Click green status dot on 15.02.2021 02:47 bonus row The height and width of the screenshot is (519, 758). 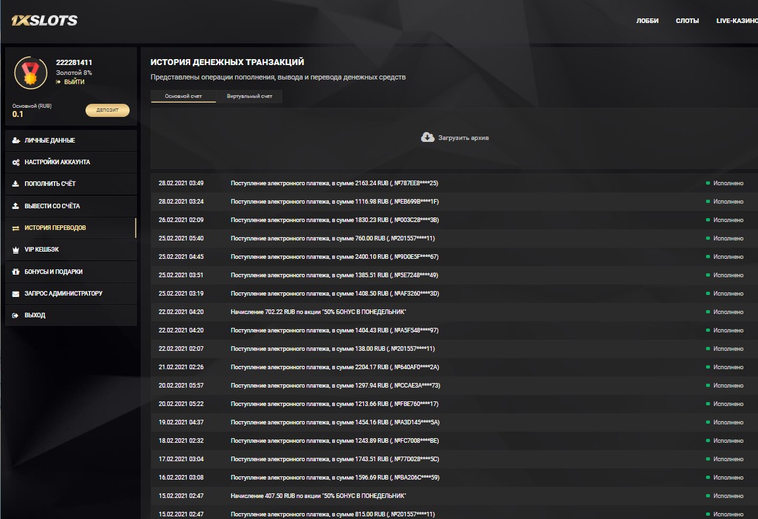coord(708,496)
